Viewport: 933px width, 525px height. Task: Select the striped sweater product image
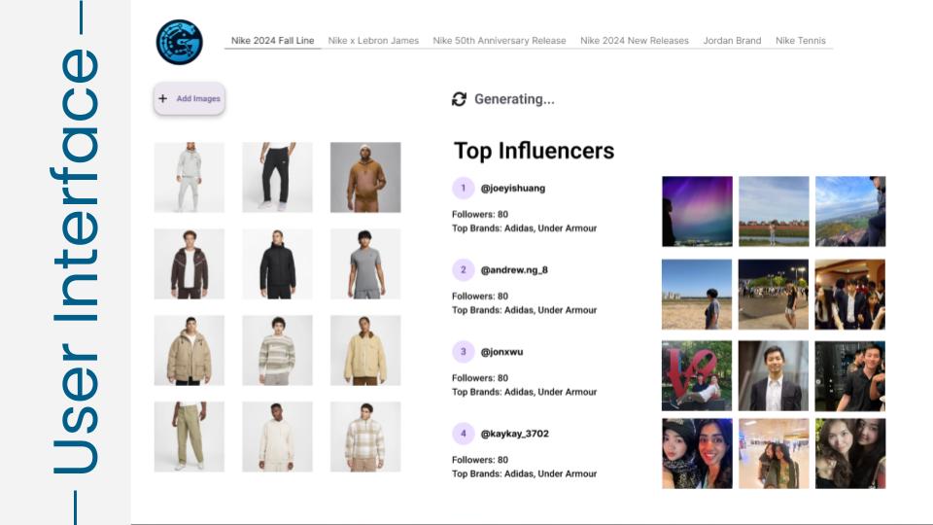pyautogui.click(x=277, y=350)
